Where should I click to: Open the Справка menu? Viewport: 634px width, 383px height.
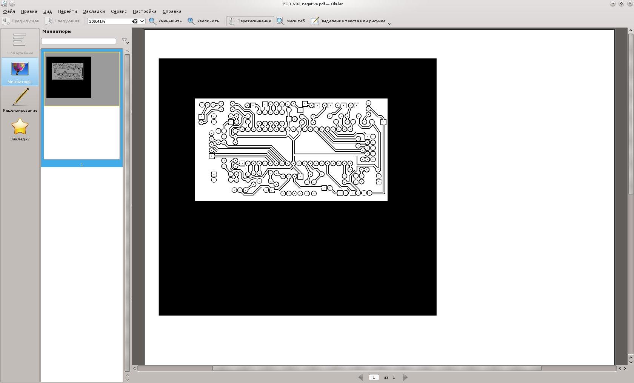(x=172, y=11)
